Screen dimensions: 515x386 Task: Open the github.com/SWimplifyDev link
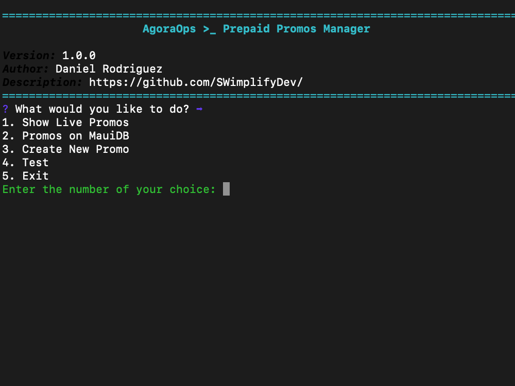[196, 82]
